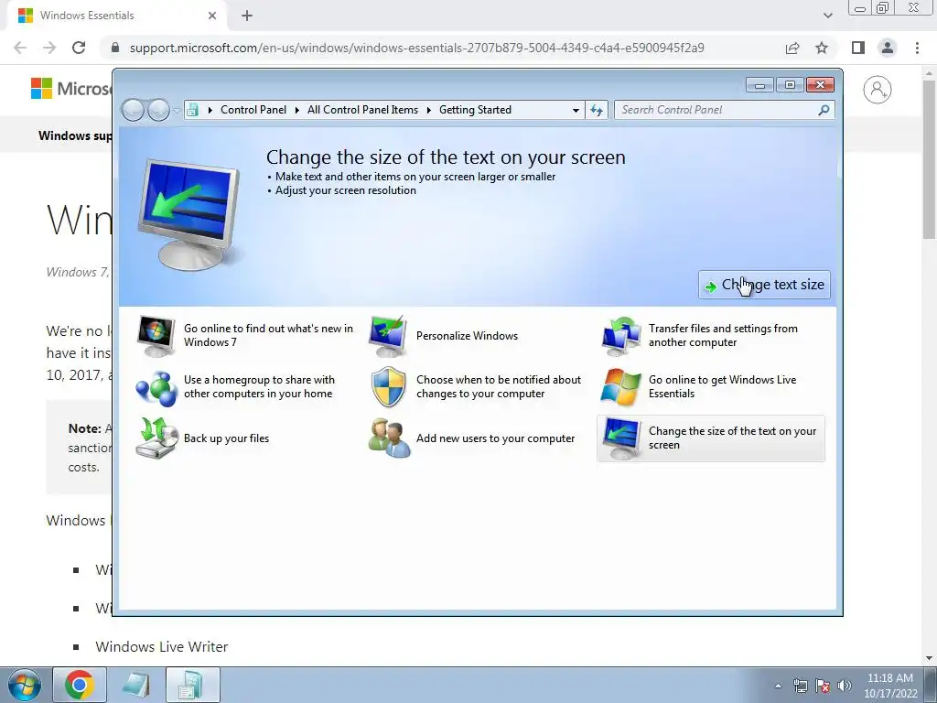The height and width of the screenshot is (703, 937).
Task: Open recent pages dropdown next to nav buttons
Action: click(177, 111)
